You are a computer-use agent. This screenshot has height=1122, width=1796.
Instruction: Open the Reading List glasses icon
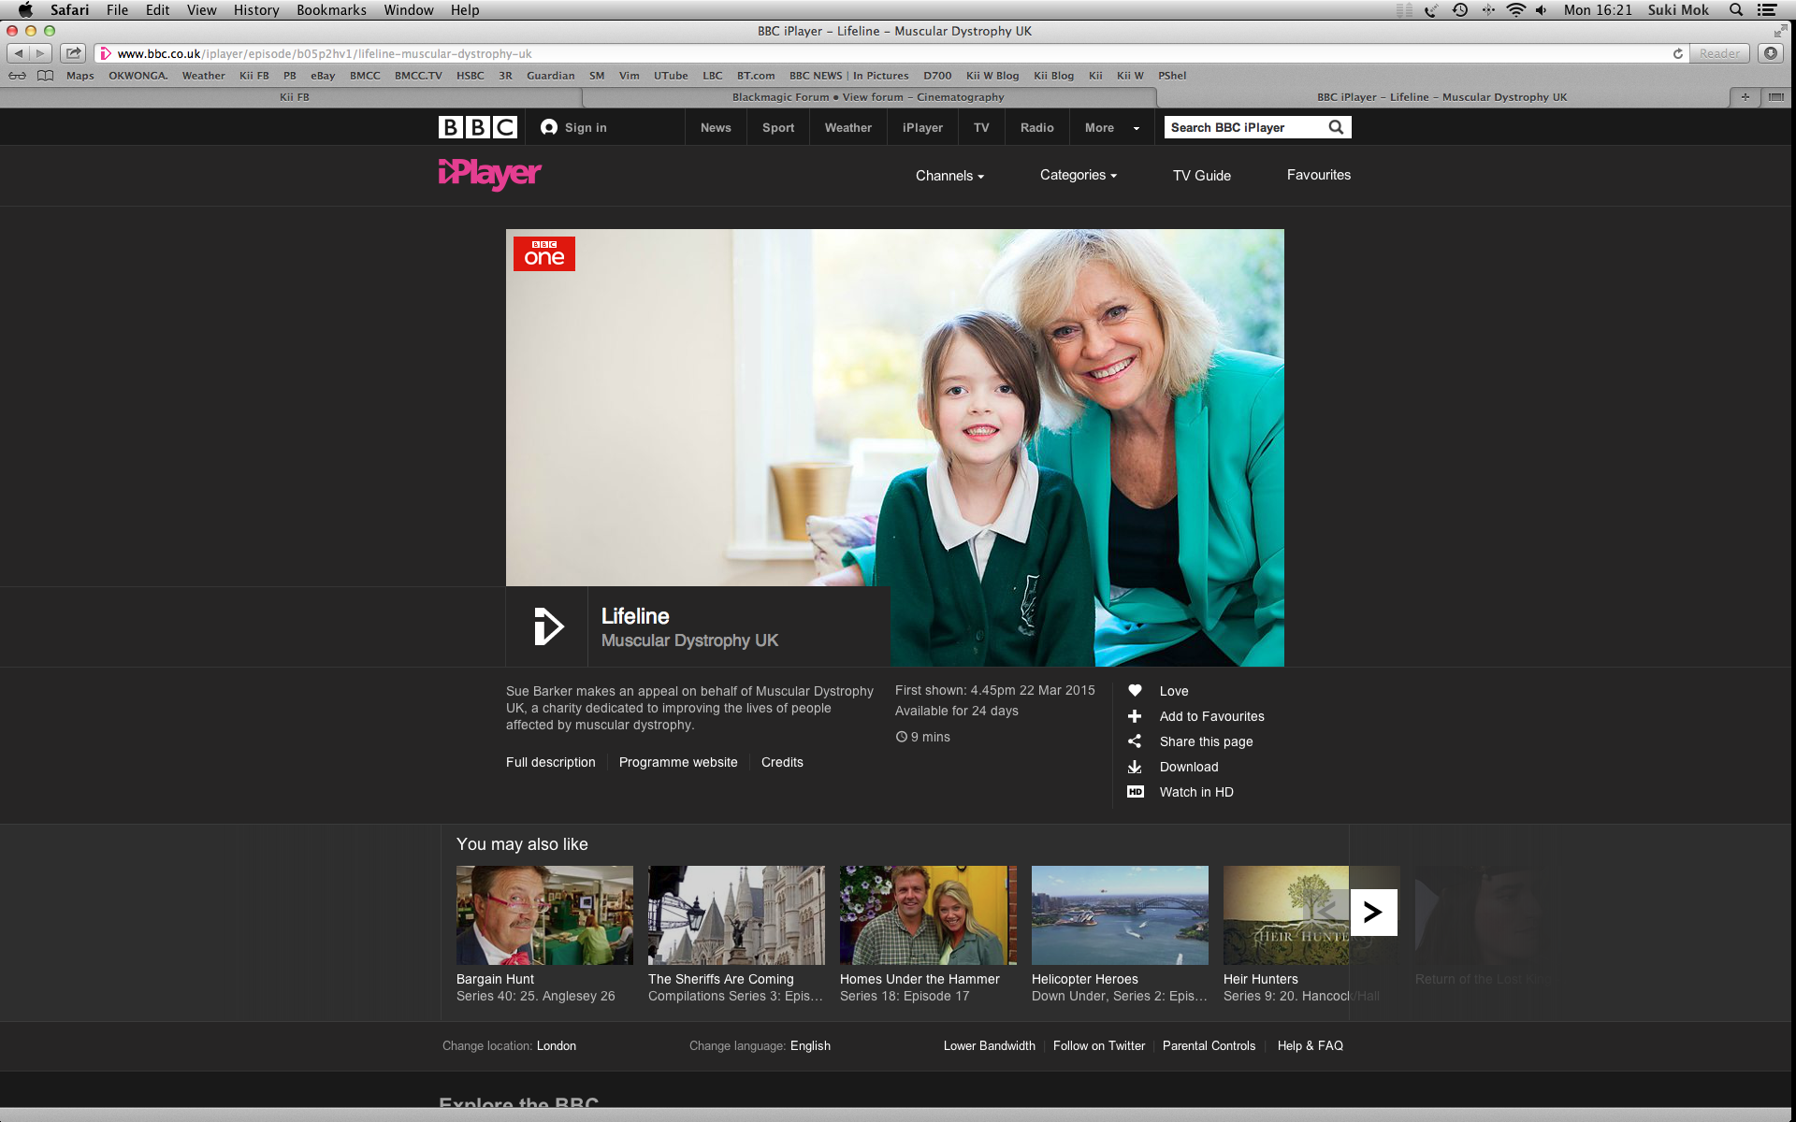(x=17, y=76)
